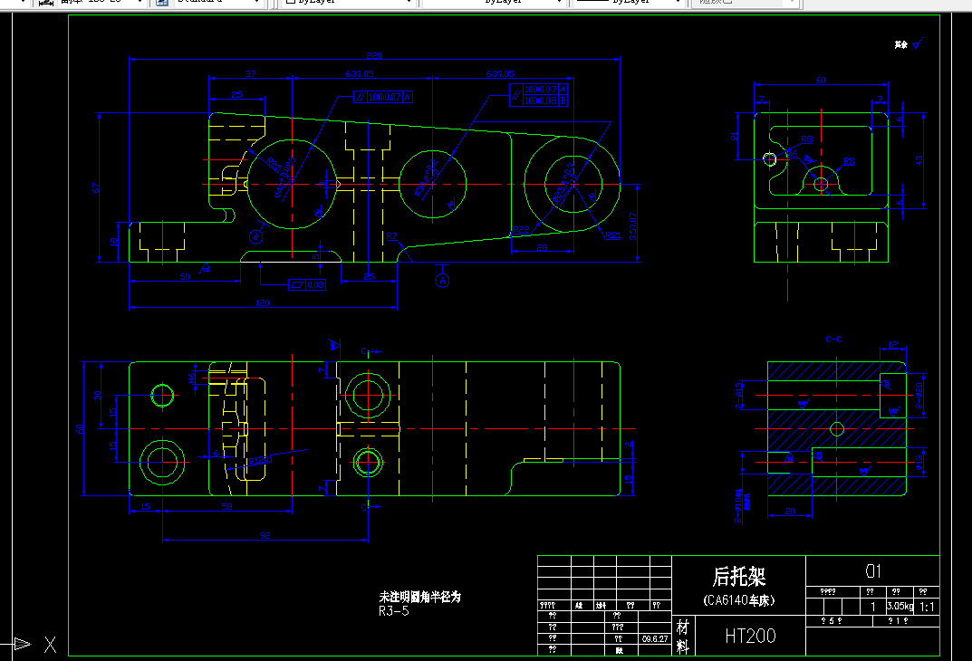Select the 01 drawing number
The width and height of the screenshot is (972, 661).
pos(873,571)
